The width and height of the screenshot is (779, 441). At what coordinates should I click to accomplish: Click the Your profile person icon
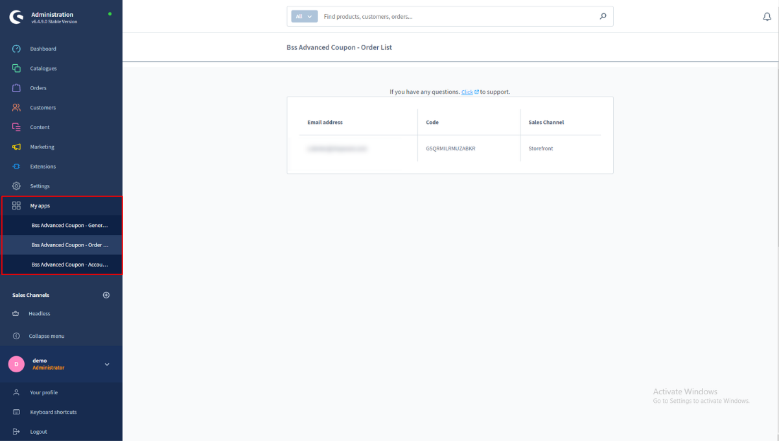click(x=16, y=392)
